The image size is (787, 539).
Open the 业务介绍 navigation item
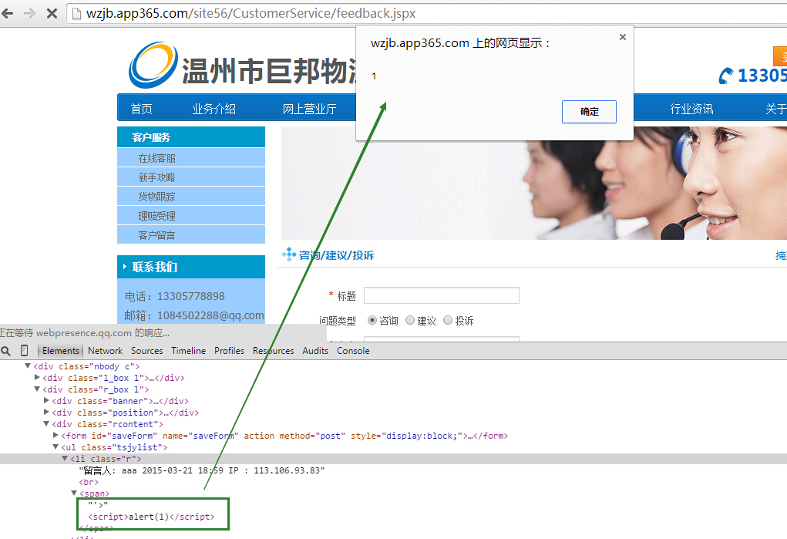pyautogui.click(x=214, y=109)
